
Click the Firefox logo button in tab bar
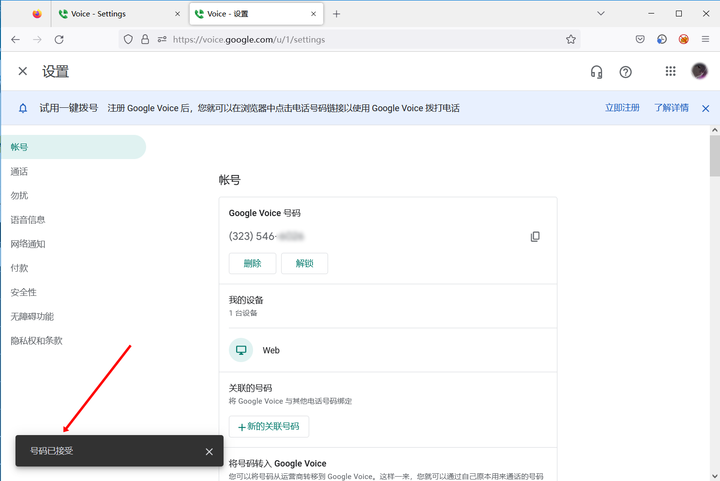coord(37,14)
